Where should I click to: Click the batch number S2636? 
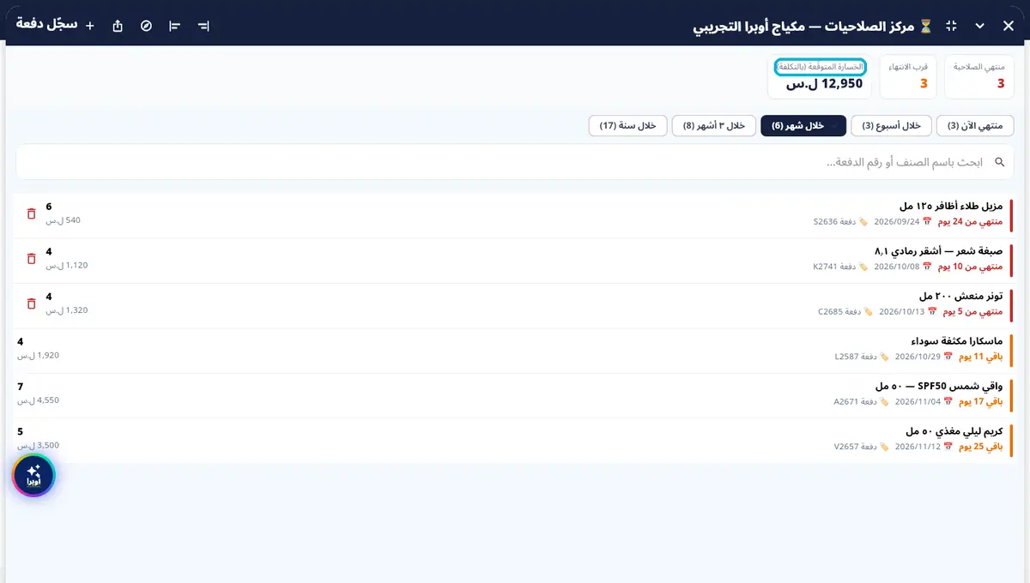coord(824,221)
